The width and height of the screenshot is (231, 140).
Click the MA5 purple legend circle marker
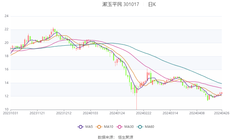coord(80,127)
